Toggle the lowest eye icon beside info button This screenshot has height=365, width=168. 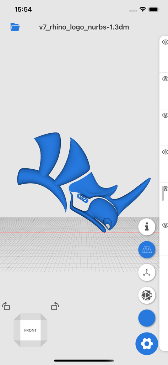(x=165, y=225)
